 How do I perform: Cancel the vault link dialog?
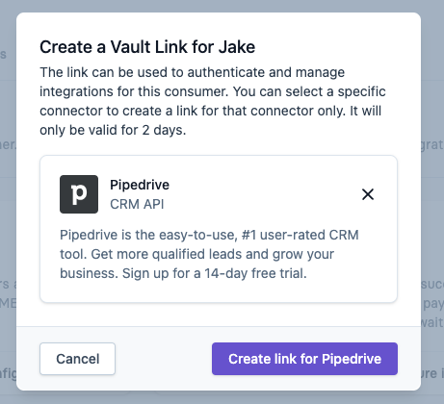click(77, 359)
